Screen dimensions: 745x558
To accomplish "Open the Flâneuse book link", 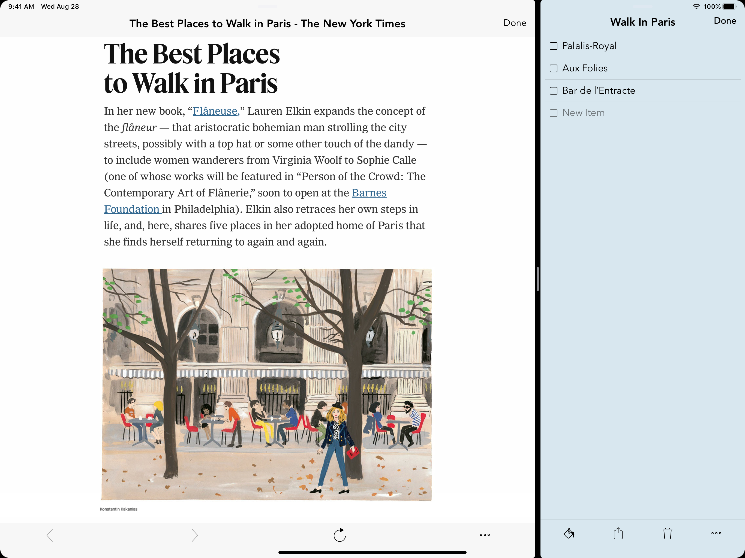I will pos(215,111).
